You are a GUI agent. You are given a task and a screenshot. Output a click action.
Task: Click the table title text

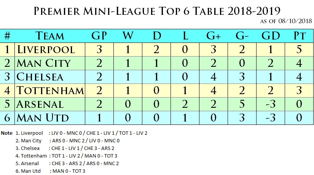157,11
